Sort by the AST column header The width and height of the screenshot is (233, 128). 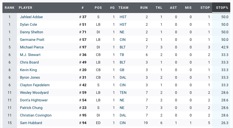click(x=173, y=8)
